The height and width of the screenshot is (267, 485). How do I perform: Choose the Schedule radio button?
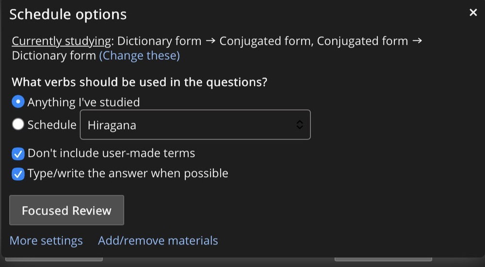point(18,125)
